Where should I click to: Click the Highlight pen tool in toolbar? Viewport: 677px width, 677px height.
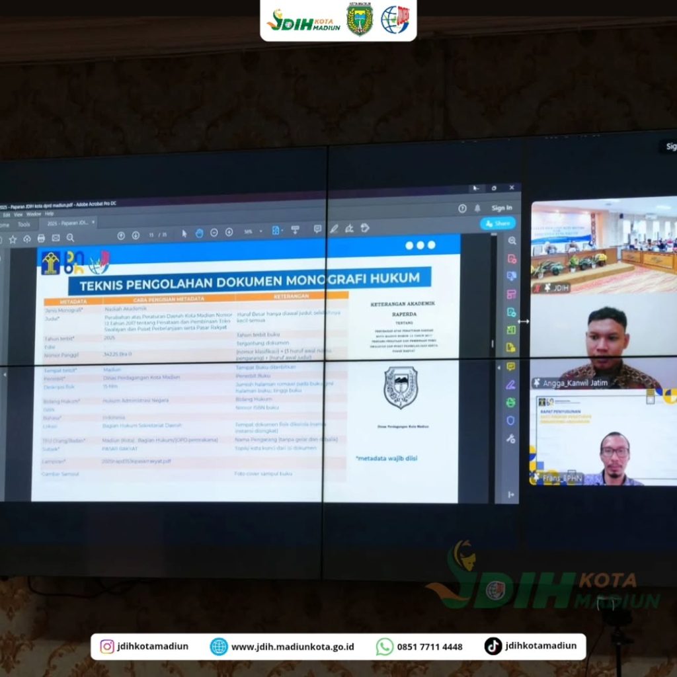(334, 229)
